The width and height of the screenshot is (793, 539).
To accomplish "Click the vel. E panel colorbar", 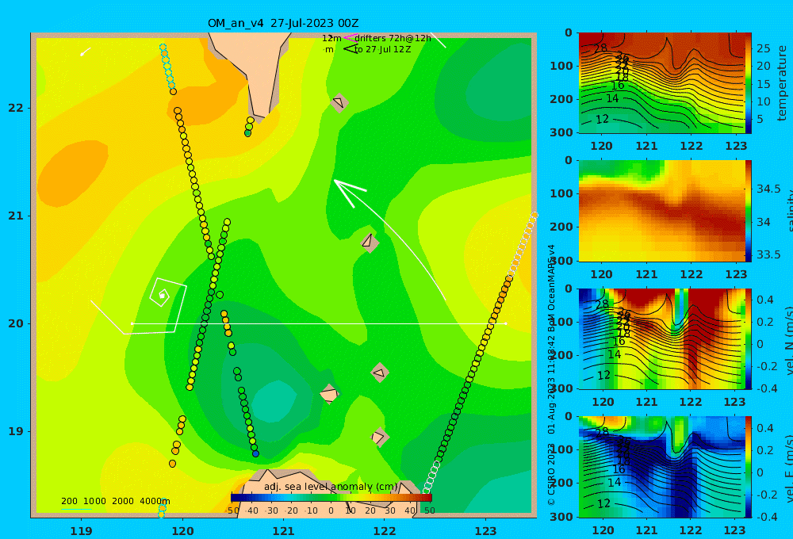I will tap(749, 467).
